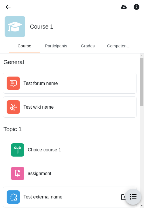This screenshot has height=208, width=144.
Task: Click the cloud download course icon
Action: (x=124, y=7)
